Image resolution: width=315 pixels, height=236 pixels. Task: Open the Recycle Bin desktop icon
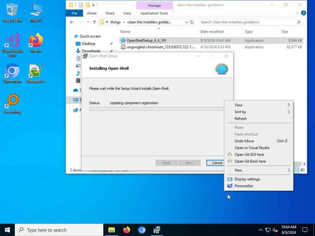tap(12, 12)
